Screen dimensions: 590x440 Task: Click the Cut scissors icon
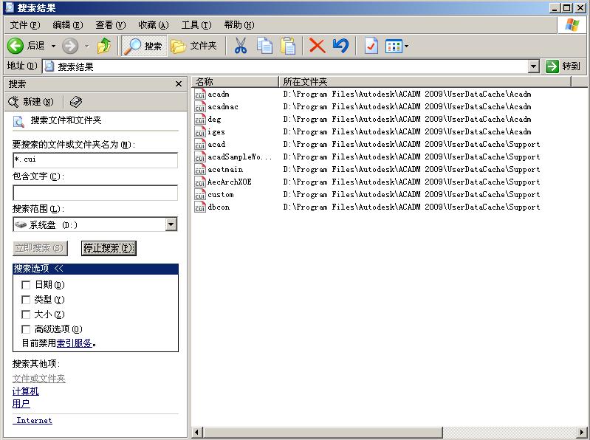click(241, 46)
